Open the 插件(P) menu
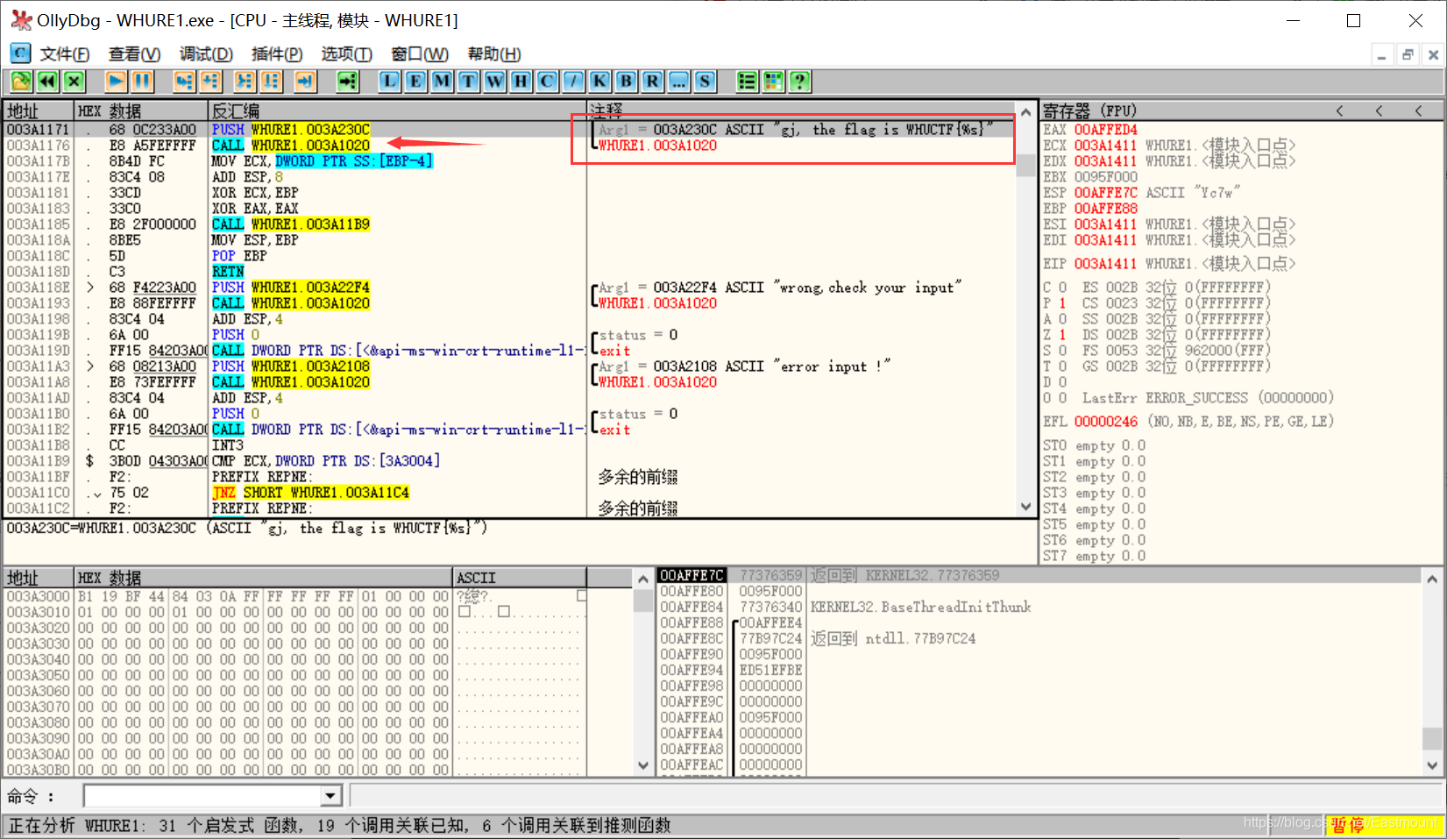The height and width of the screenshot is (839, 1447). point(277,54)
